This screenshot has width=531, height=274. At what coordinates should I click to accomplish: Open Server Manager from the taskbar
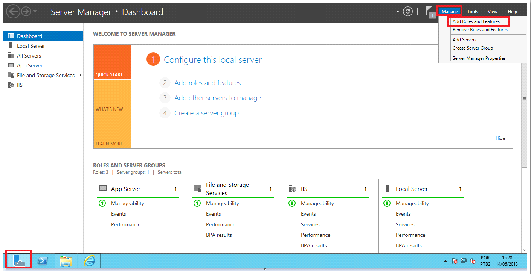(18, 260)
